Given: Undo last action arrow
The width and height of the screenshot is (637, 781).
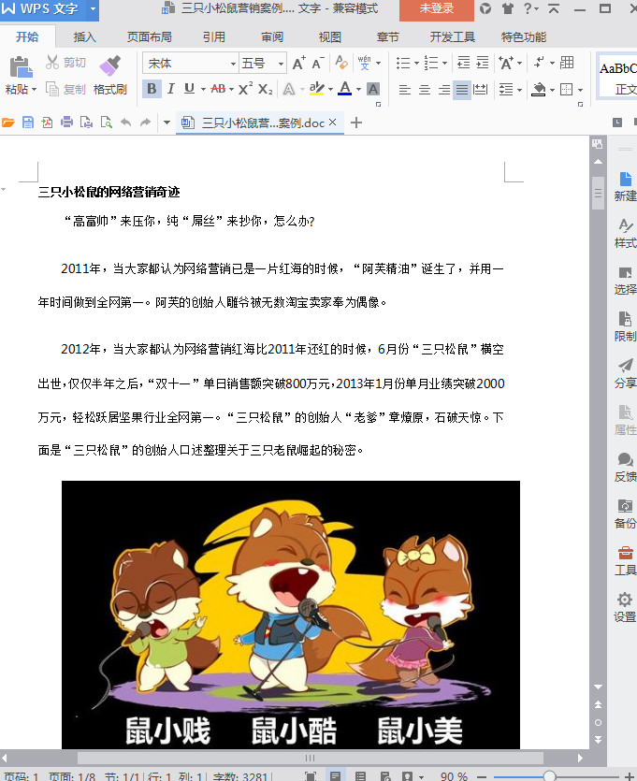Looking at the screenshot, I should (x=126, y=123).
